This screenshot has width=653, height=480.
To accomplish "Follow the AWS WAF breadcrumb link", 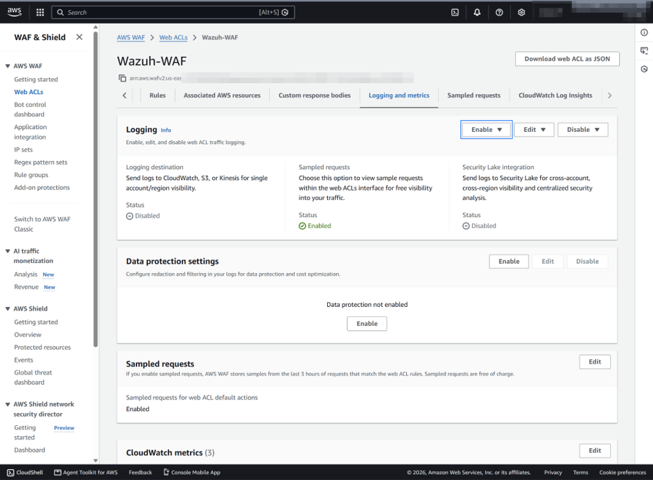I will point(130,37).
